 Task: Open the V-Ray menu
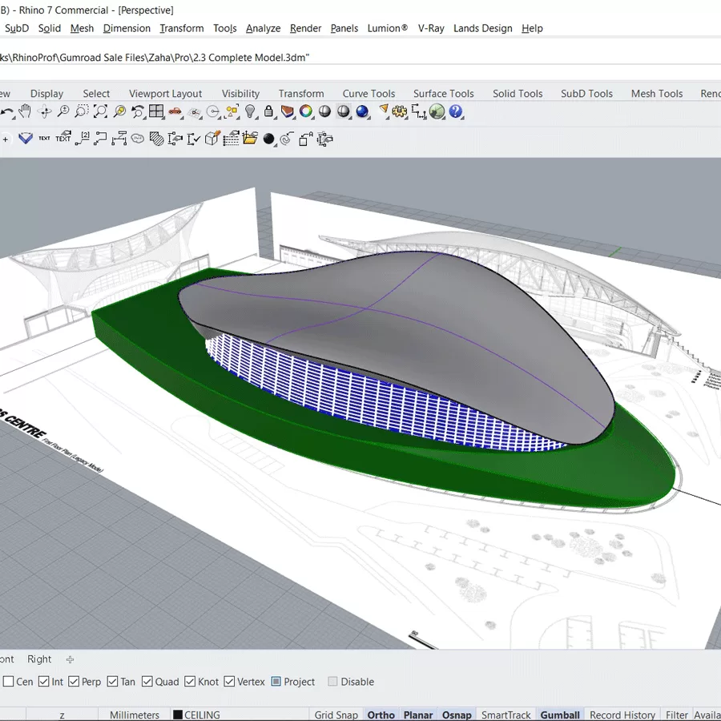point(431,28)
